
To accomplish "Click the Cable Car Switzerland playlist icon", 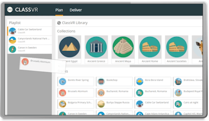I will click(x=12, y=31).
